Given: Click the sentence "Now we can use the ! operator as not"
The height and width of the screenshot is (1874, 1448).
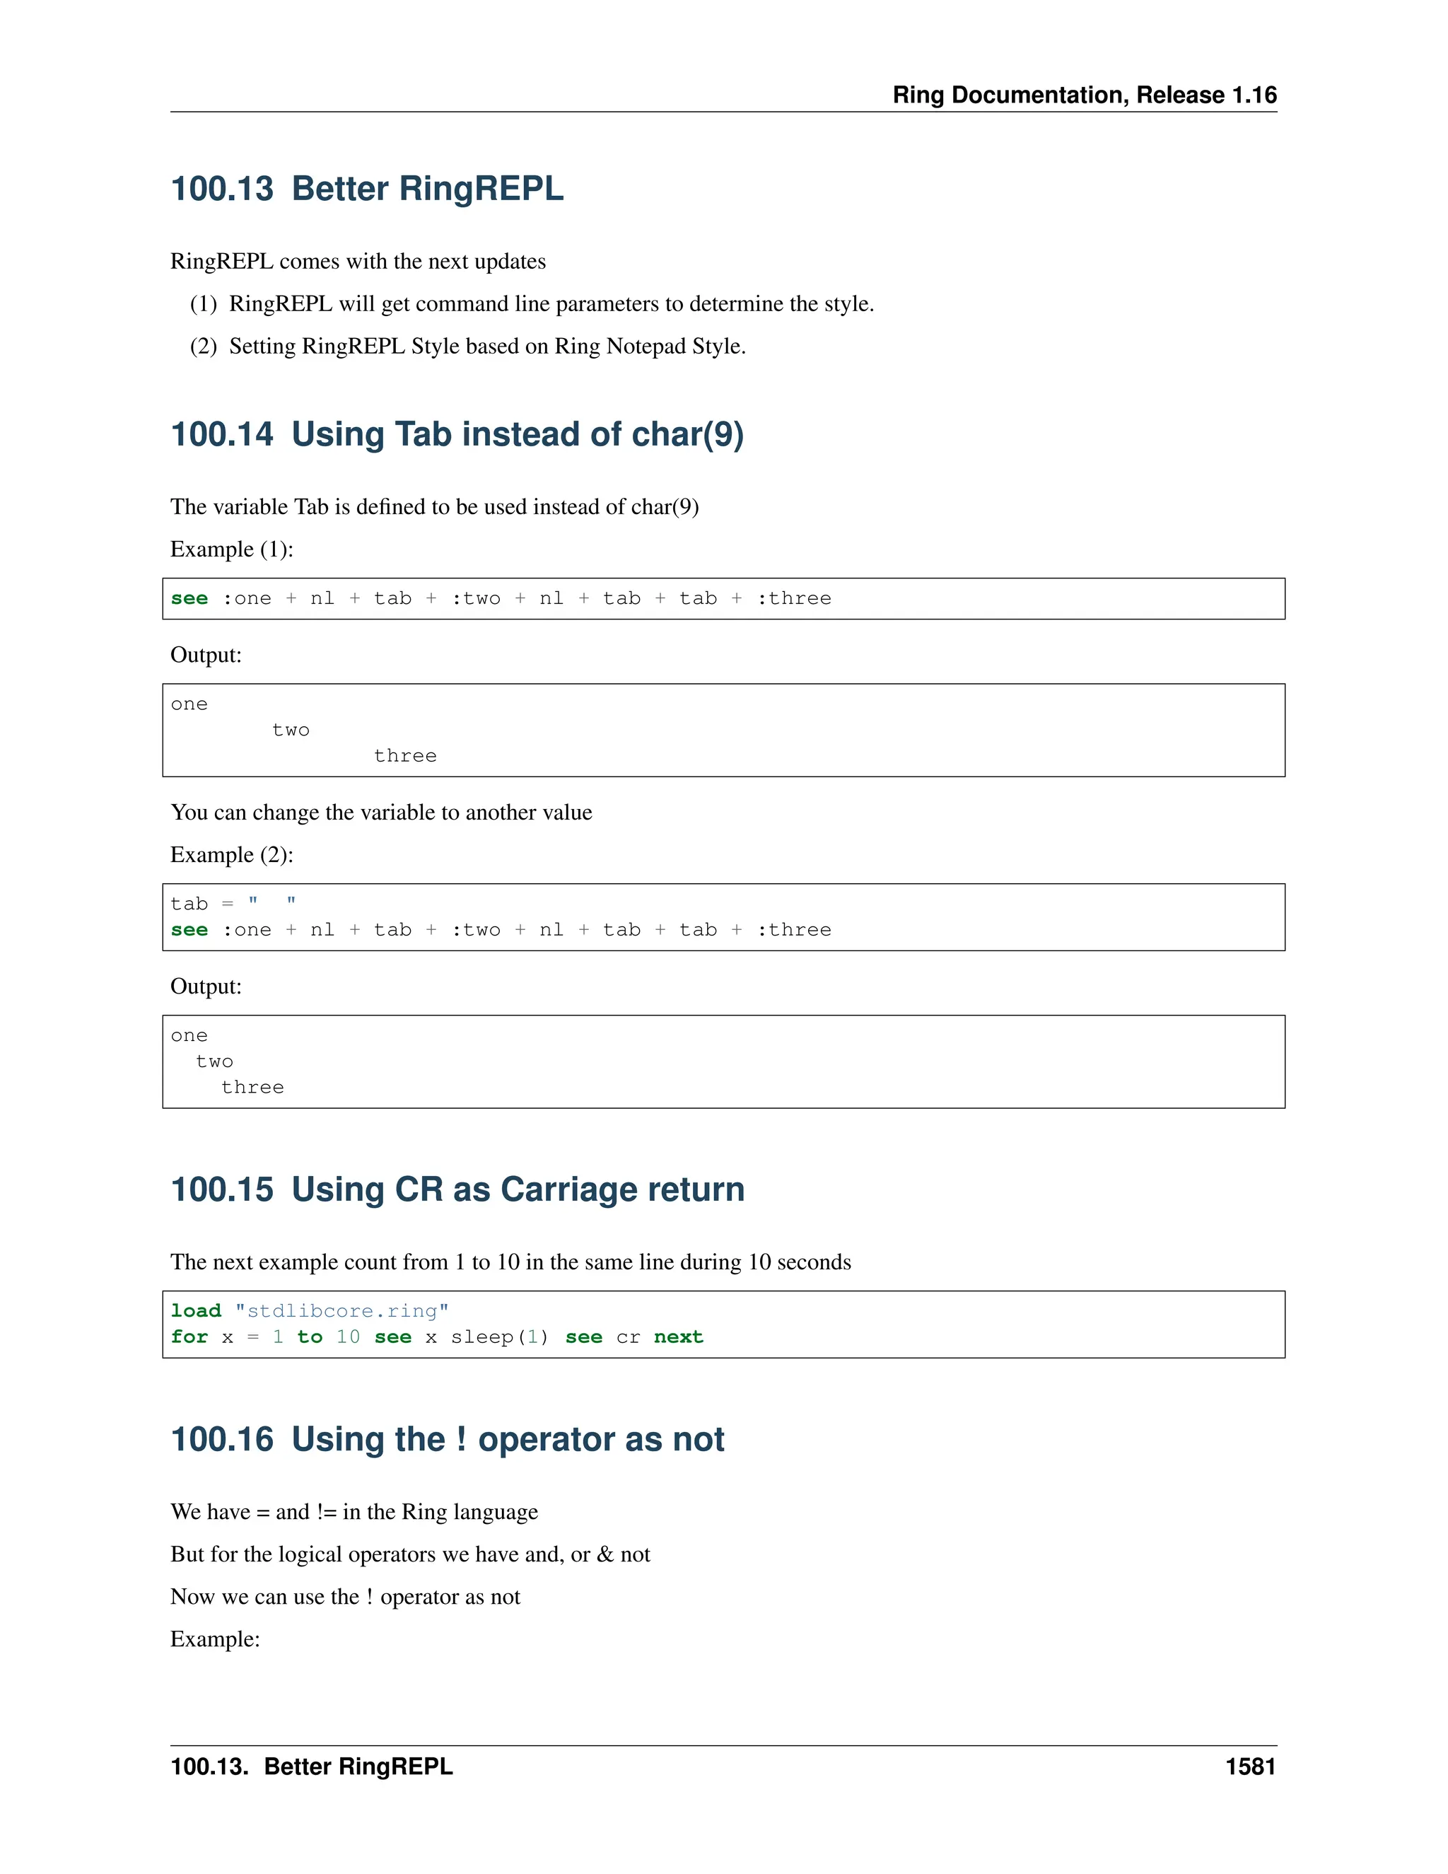Looking at the screenshot, I should pos(345,1597).
